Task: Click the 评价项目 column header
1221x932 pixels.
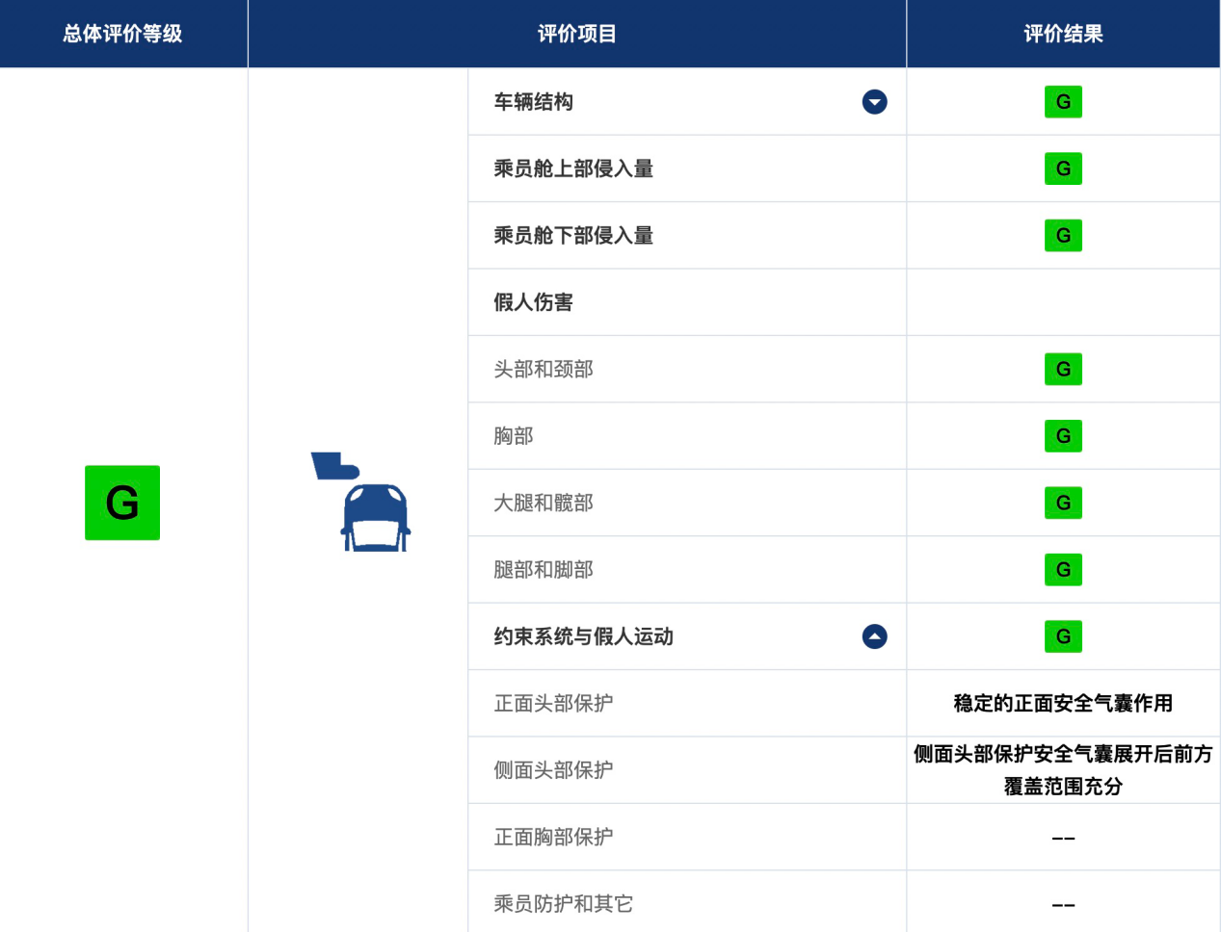Action: (x=576, y=34)
